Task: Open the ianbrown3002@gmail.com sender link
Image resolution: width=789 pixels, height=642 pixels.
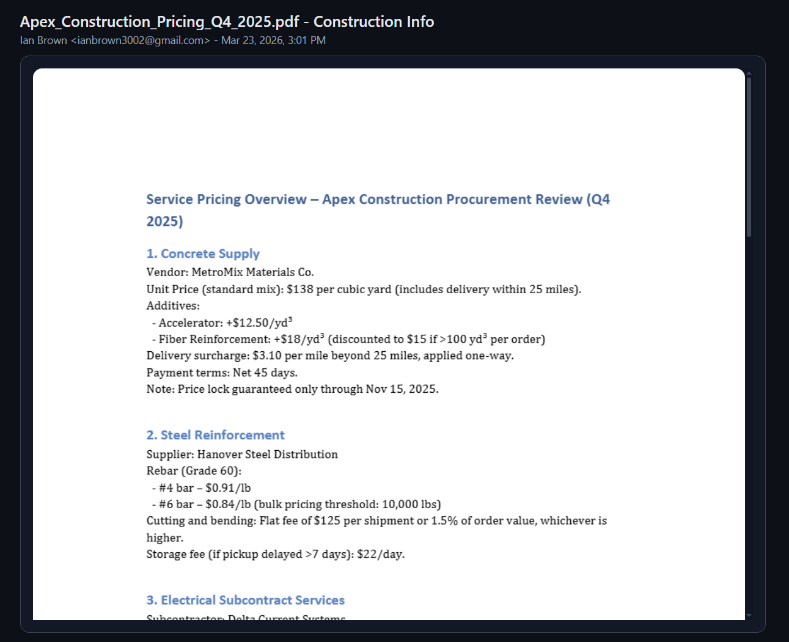Action: pos(139,40)
